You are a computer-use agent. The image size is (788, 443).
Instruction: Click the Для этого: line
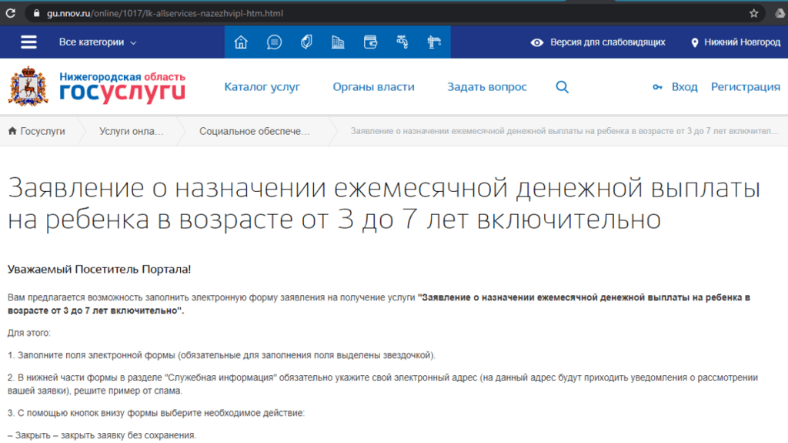coord(29,333)
